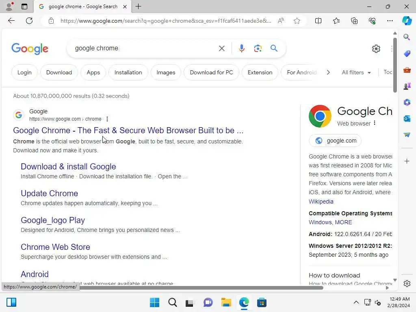Viewport: 416px width, 312px height.
Task: Open Google Chrome Fast & Secure result
Action: (128, 130)
